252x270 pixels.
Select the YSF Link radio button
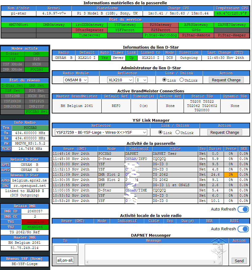(160, 132)
